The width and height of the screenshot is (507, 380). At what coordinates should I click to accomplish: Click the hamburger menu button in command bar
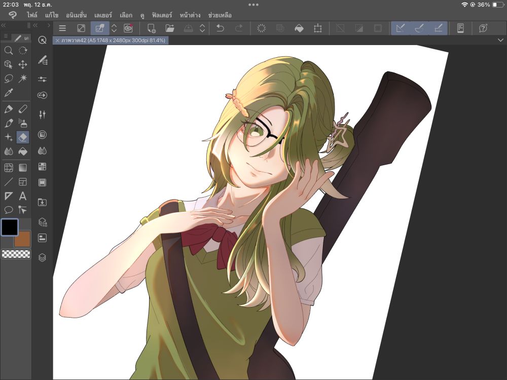[62, 28]
